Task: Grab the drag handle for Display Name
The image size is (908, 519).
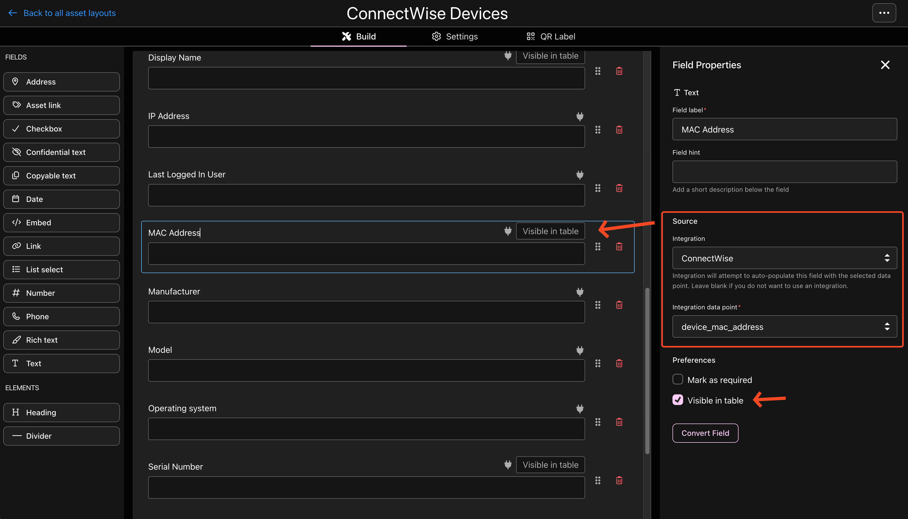Action: pyautogui.click(x=598, y=71)
